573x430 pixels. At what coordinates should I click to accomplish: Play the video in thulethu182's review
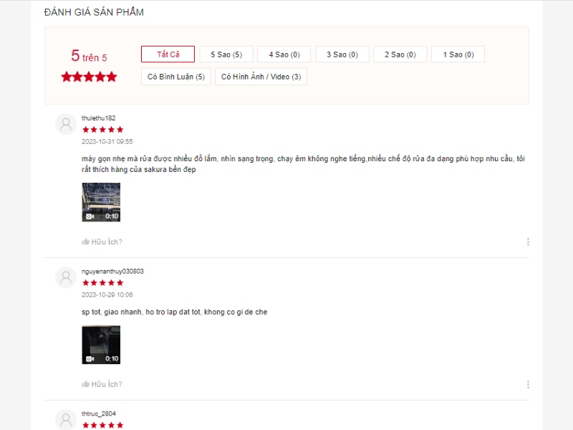(101, 202)
